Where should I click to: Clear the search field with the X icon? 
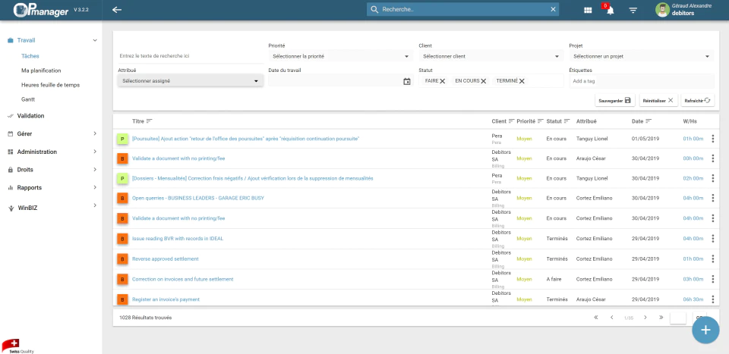(x=553, y=9)
